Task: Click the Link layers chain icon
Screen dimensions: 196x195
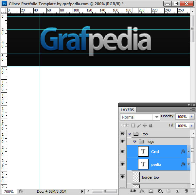Action: click(133, 191)
